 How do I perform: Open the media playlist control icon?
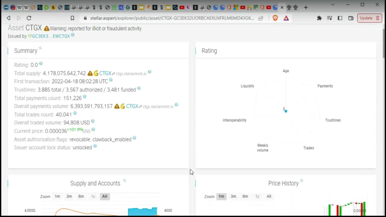[x=330, y=18]
